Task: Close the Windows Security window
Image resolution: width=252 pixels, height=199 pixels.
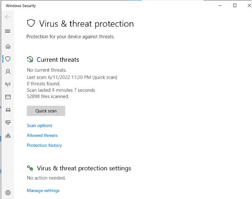Action: (x=248, y=5)
